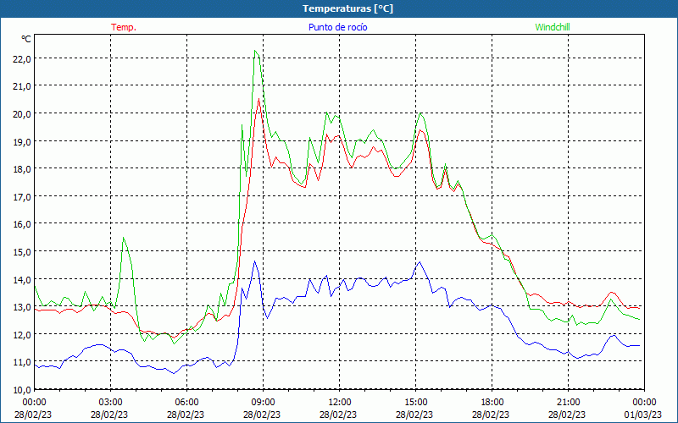Click the green Windchill peak near 09:00
678x423 pixels.
coord(255,51)
